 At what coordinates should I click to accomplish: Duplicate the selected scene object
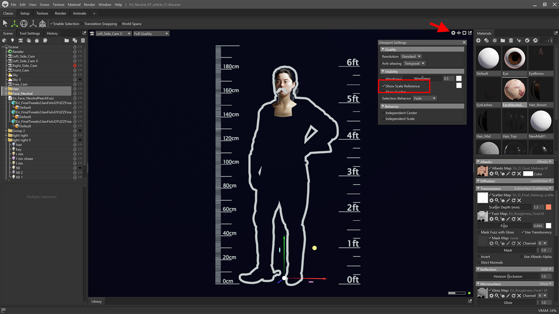pos(75,40)
